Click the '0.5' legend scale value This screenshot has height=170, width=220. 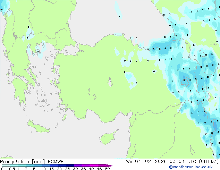[12, 169]
